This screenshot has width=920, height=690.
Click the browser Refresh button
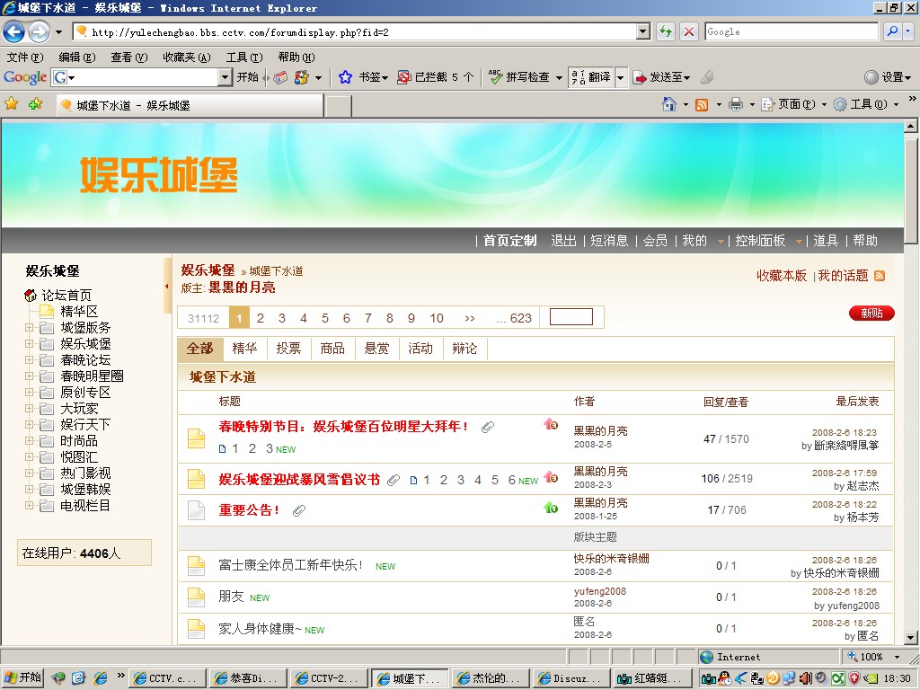point(666,31)
